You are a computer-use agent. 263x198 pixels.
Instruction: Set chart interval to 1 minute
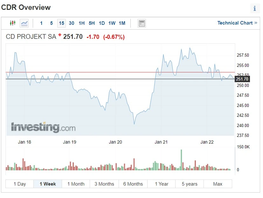[41, 23]
